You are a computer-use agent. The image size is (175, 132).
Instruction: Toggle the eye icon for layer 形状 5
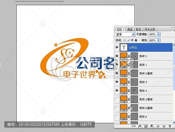(117, 82)
